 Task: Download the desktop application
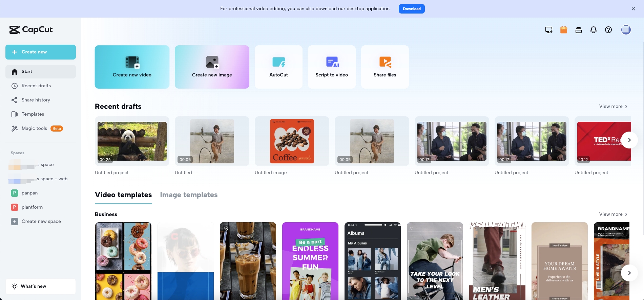(x=412, y=9)
